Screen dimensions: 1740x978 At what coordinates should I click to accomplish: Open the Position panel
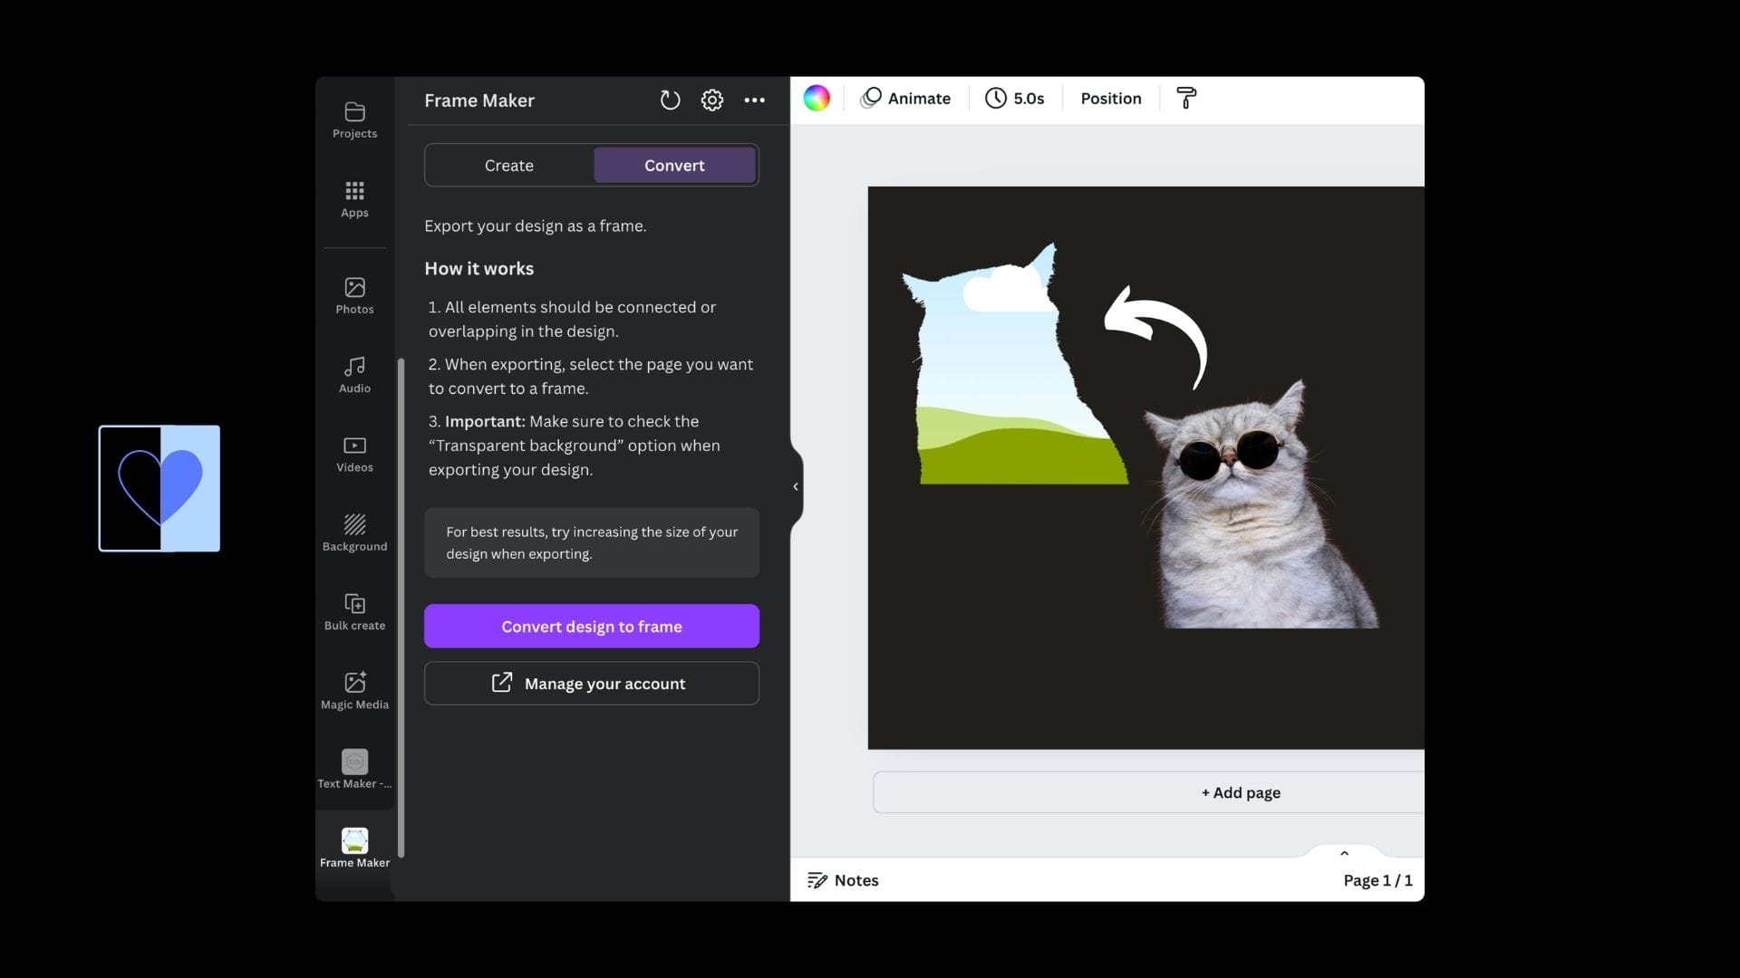[x=1110, y=99]
